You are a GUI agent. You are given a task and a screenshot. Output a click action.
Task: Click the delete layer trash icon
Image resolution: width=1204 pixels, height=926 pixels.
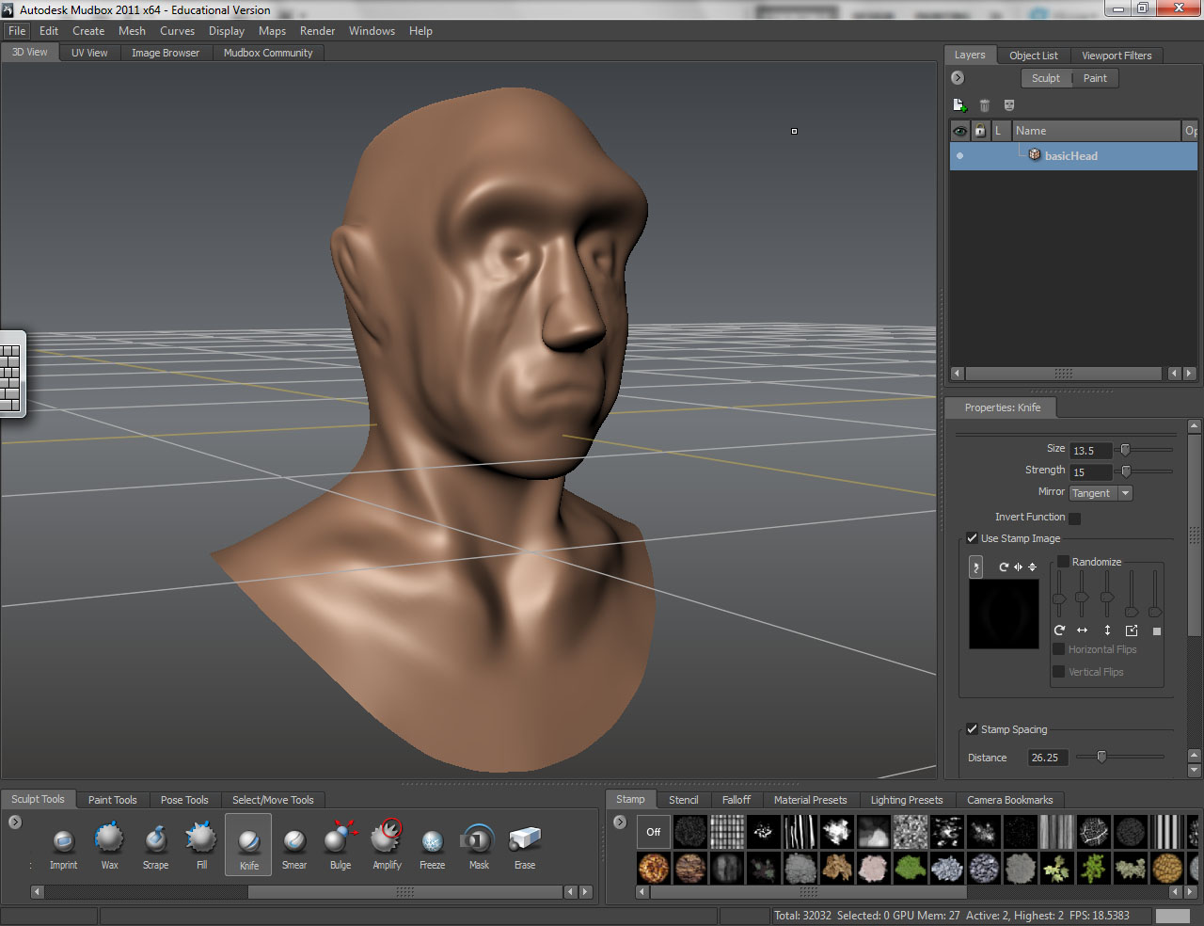coord(984,104)
